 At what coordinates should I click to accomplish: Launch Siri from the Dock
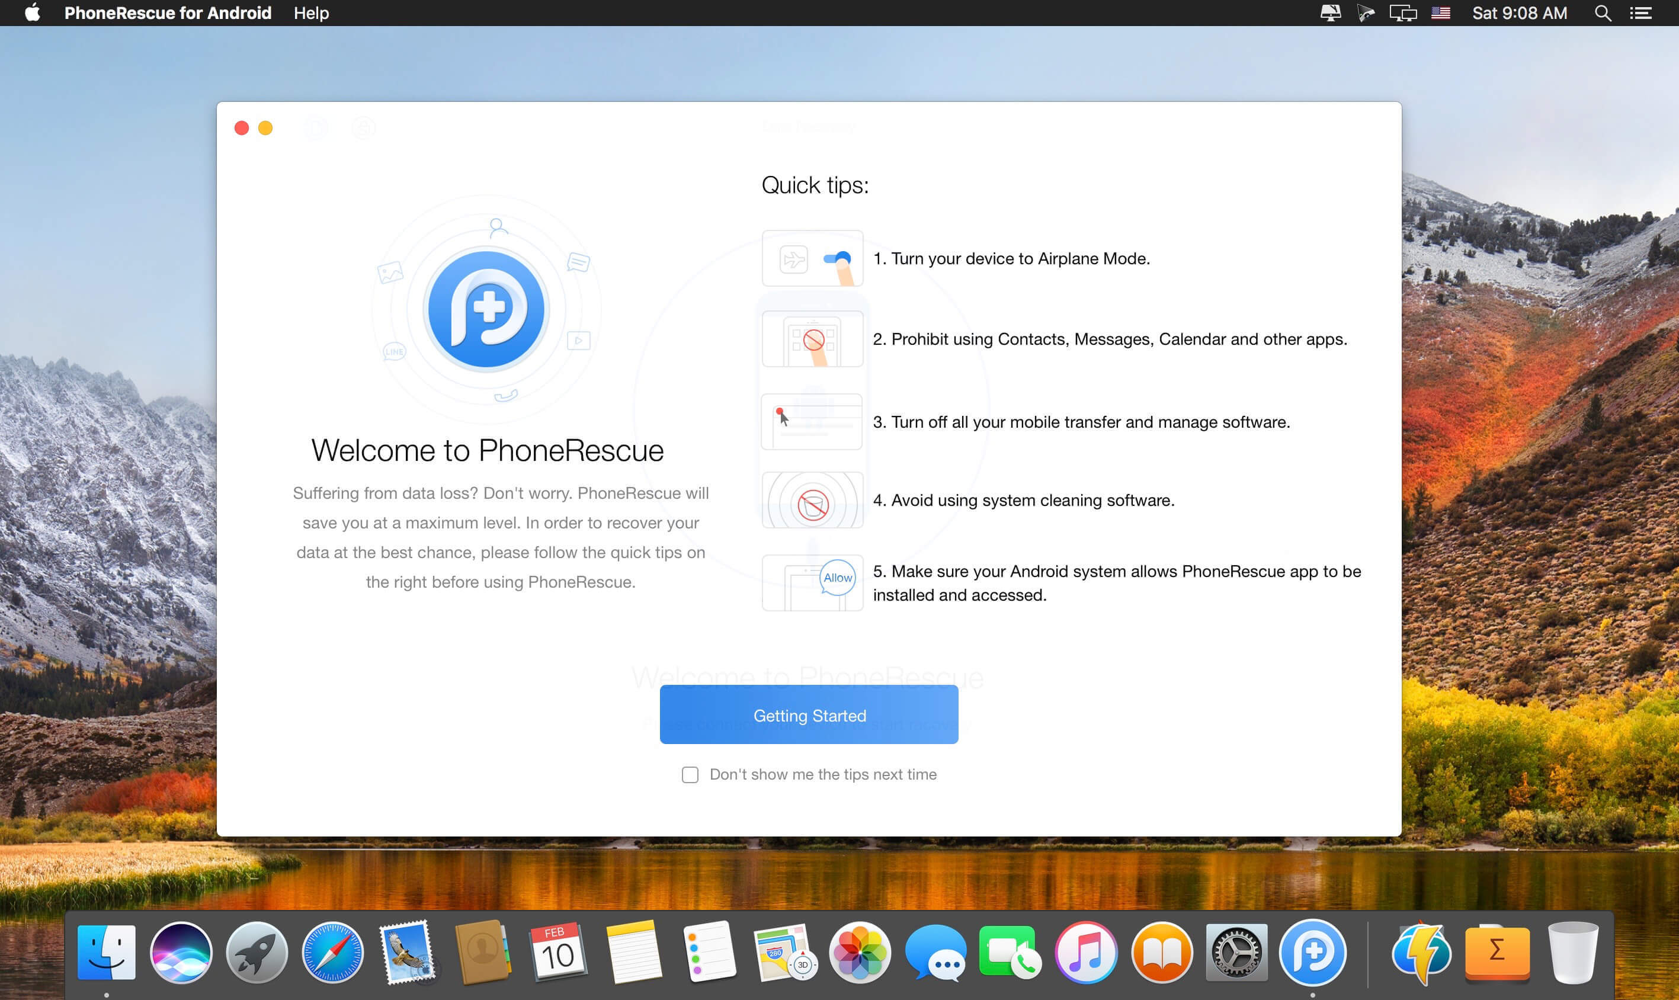pyautogui.click(x=181, y=952)
